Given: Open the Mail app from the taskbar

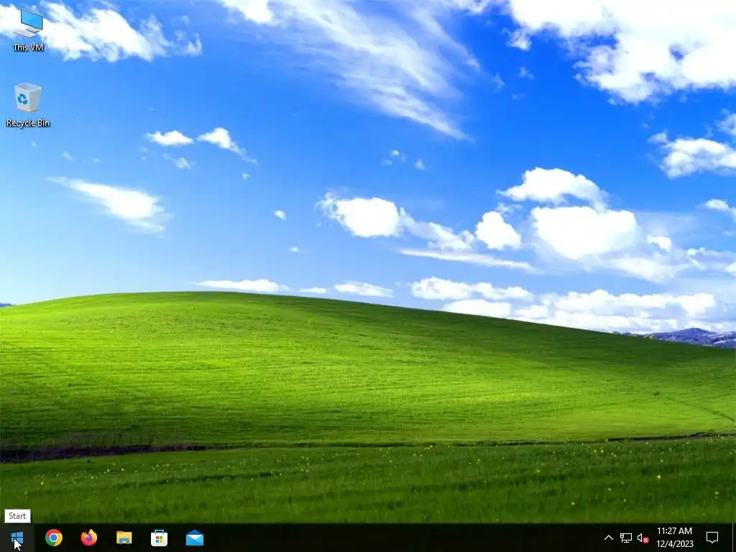Looking at the screenshot, I should pyautogui.click(x=194, y=538).
